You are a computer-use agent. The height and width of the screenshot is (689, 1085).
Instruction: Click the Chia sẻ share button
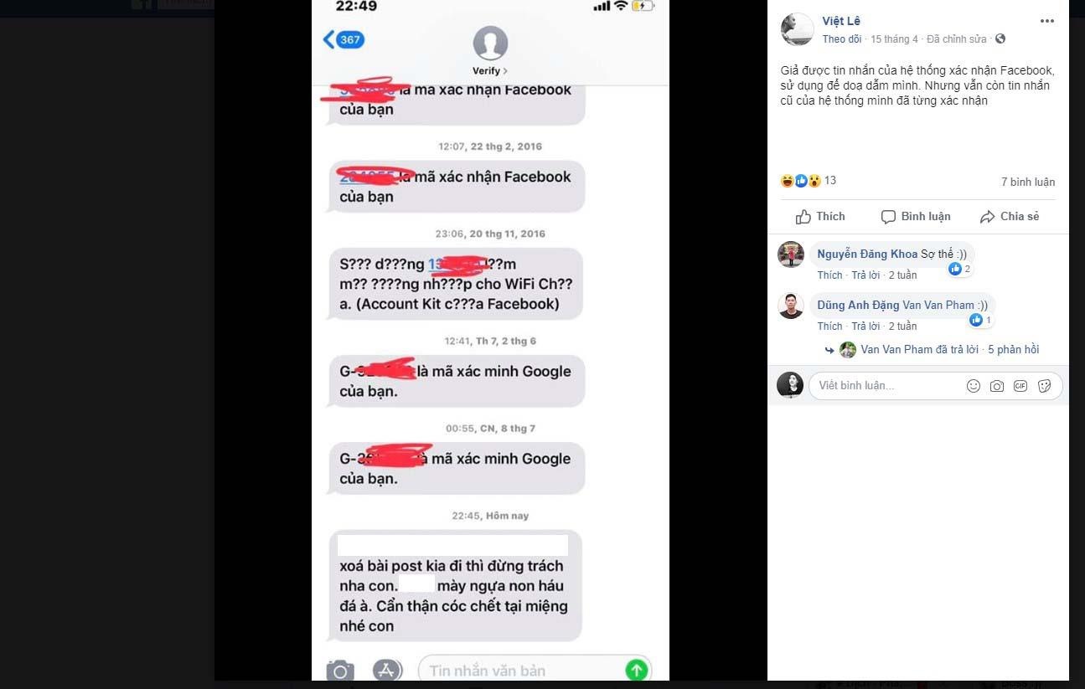(x=1010, y=216)
